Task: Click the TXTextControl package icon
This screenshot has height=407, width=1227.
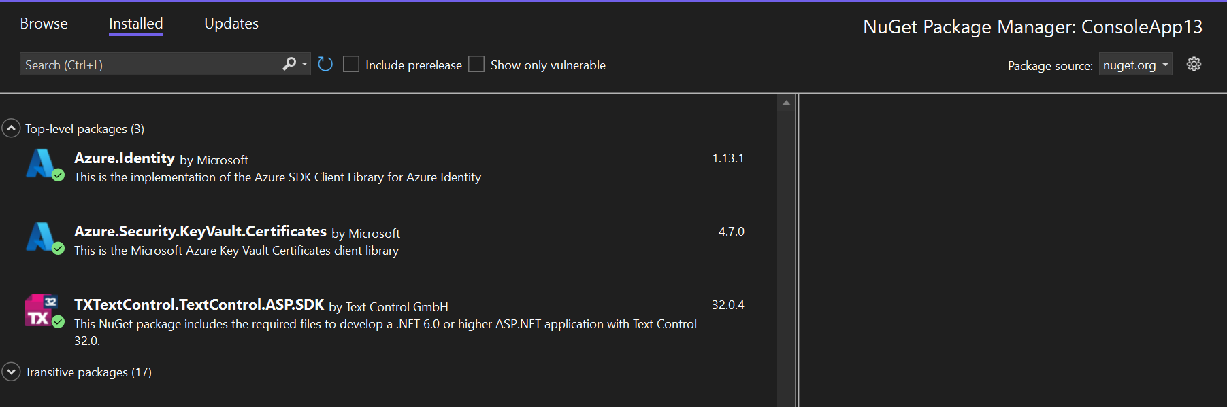Action: click(x=41, y=310)
